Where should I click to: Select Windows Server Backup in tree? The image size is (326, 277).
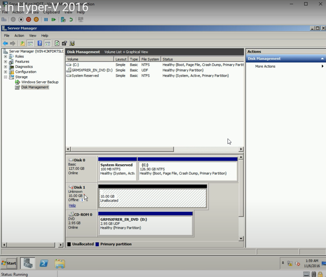point(40,82)
